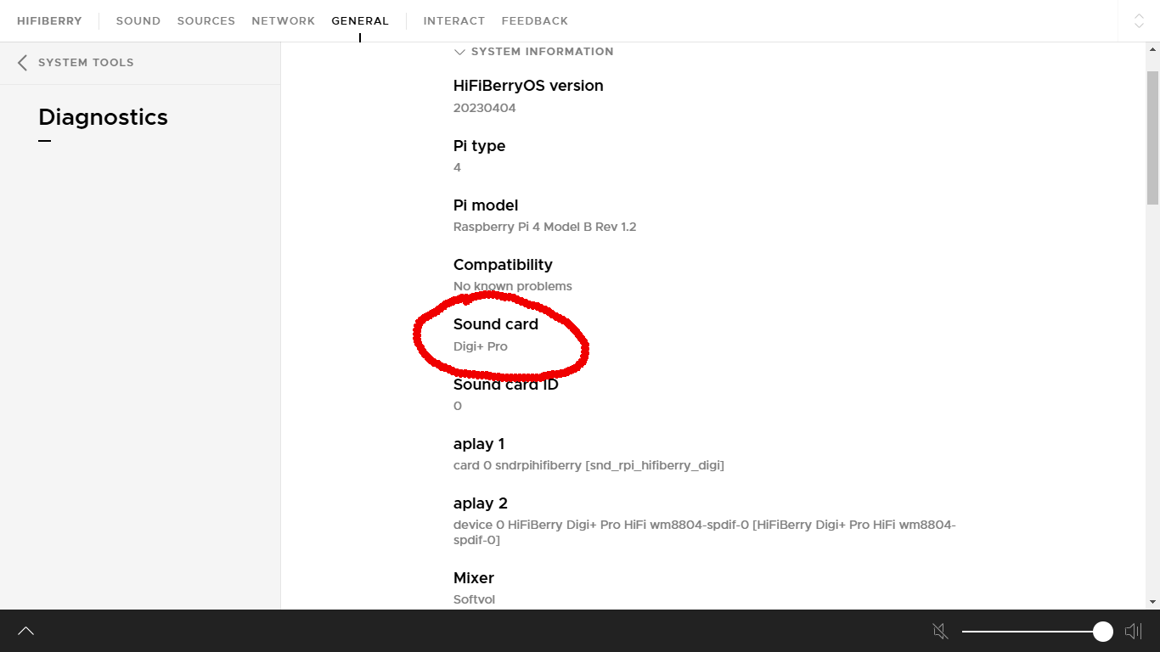The height and width of the screenshot is (652, 1160).
Task: Click the Compatibility label
Action: (x=503, y=265)
